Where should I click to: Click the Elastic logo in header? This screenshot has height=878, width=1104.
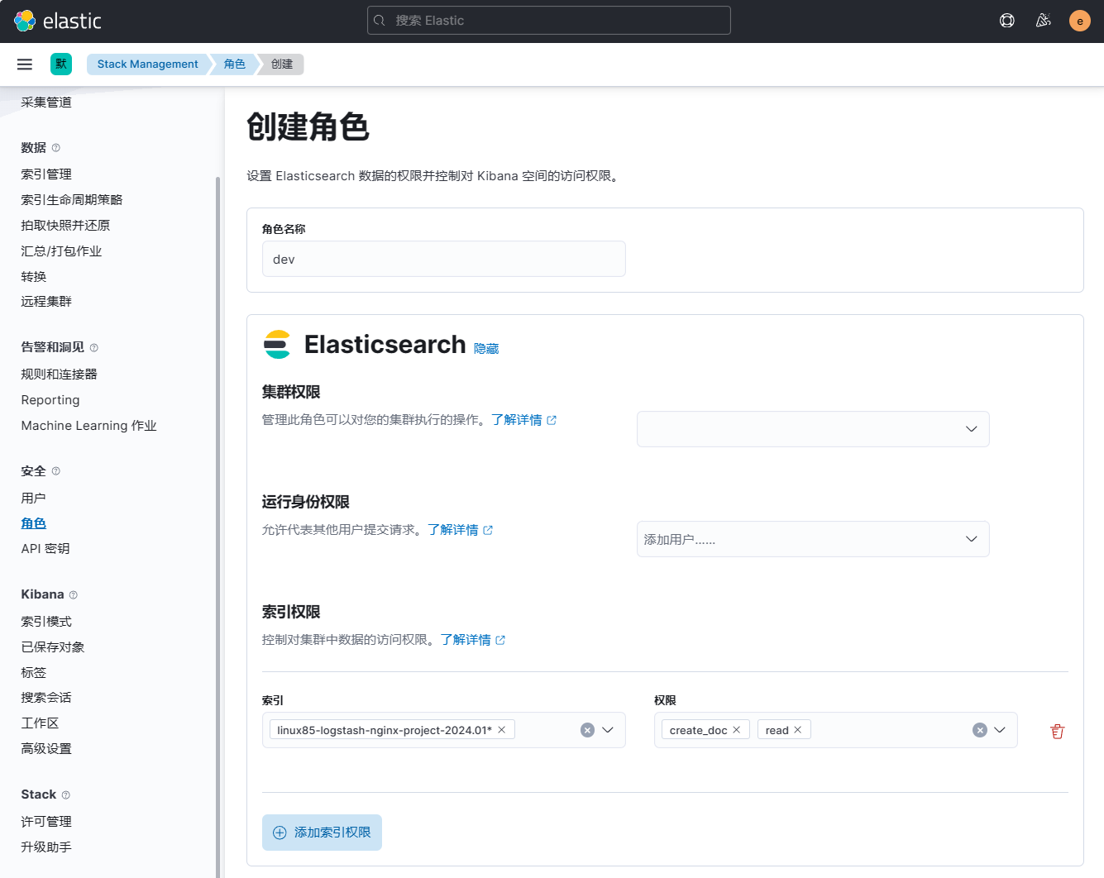(x=57, y=21)
